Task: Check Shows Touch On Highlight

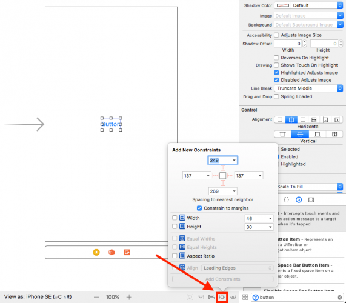Action: pos(276,65)
